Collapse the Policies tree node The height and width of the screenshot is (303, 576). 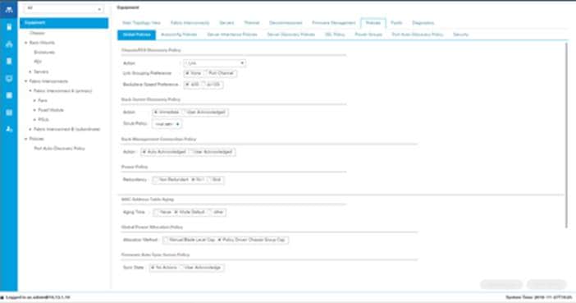[x=25, y=139]
